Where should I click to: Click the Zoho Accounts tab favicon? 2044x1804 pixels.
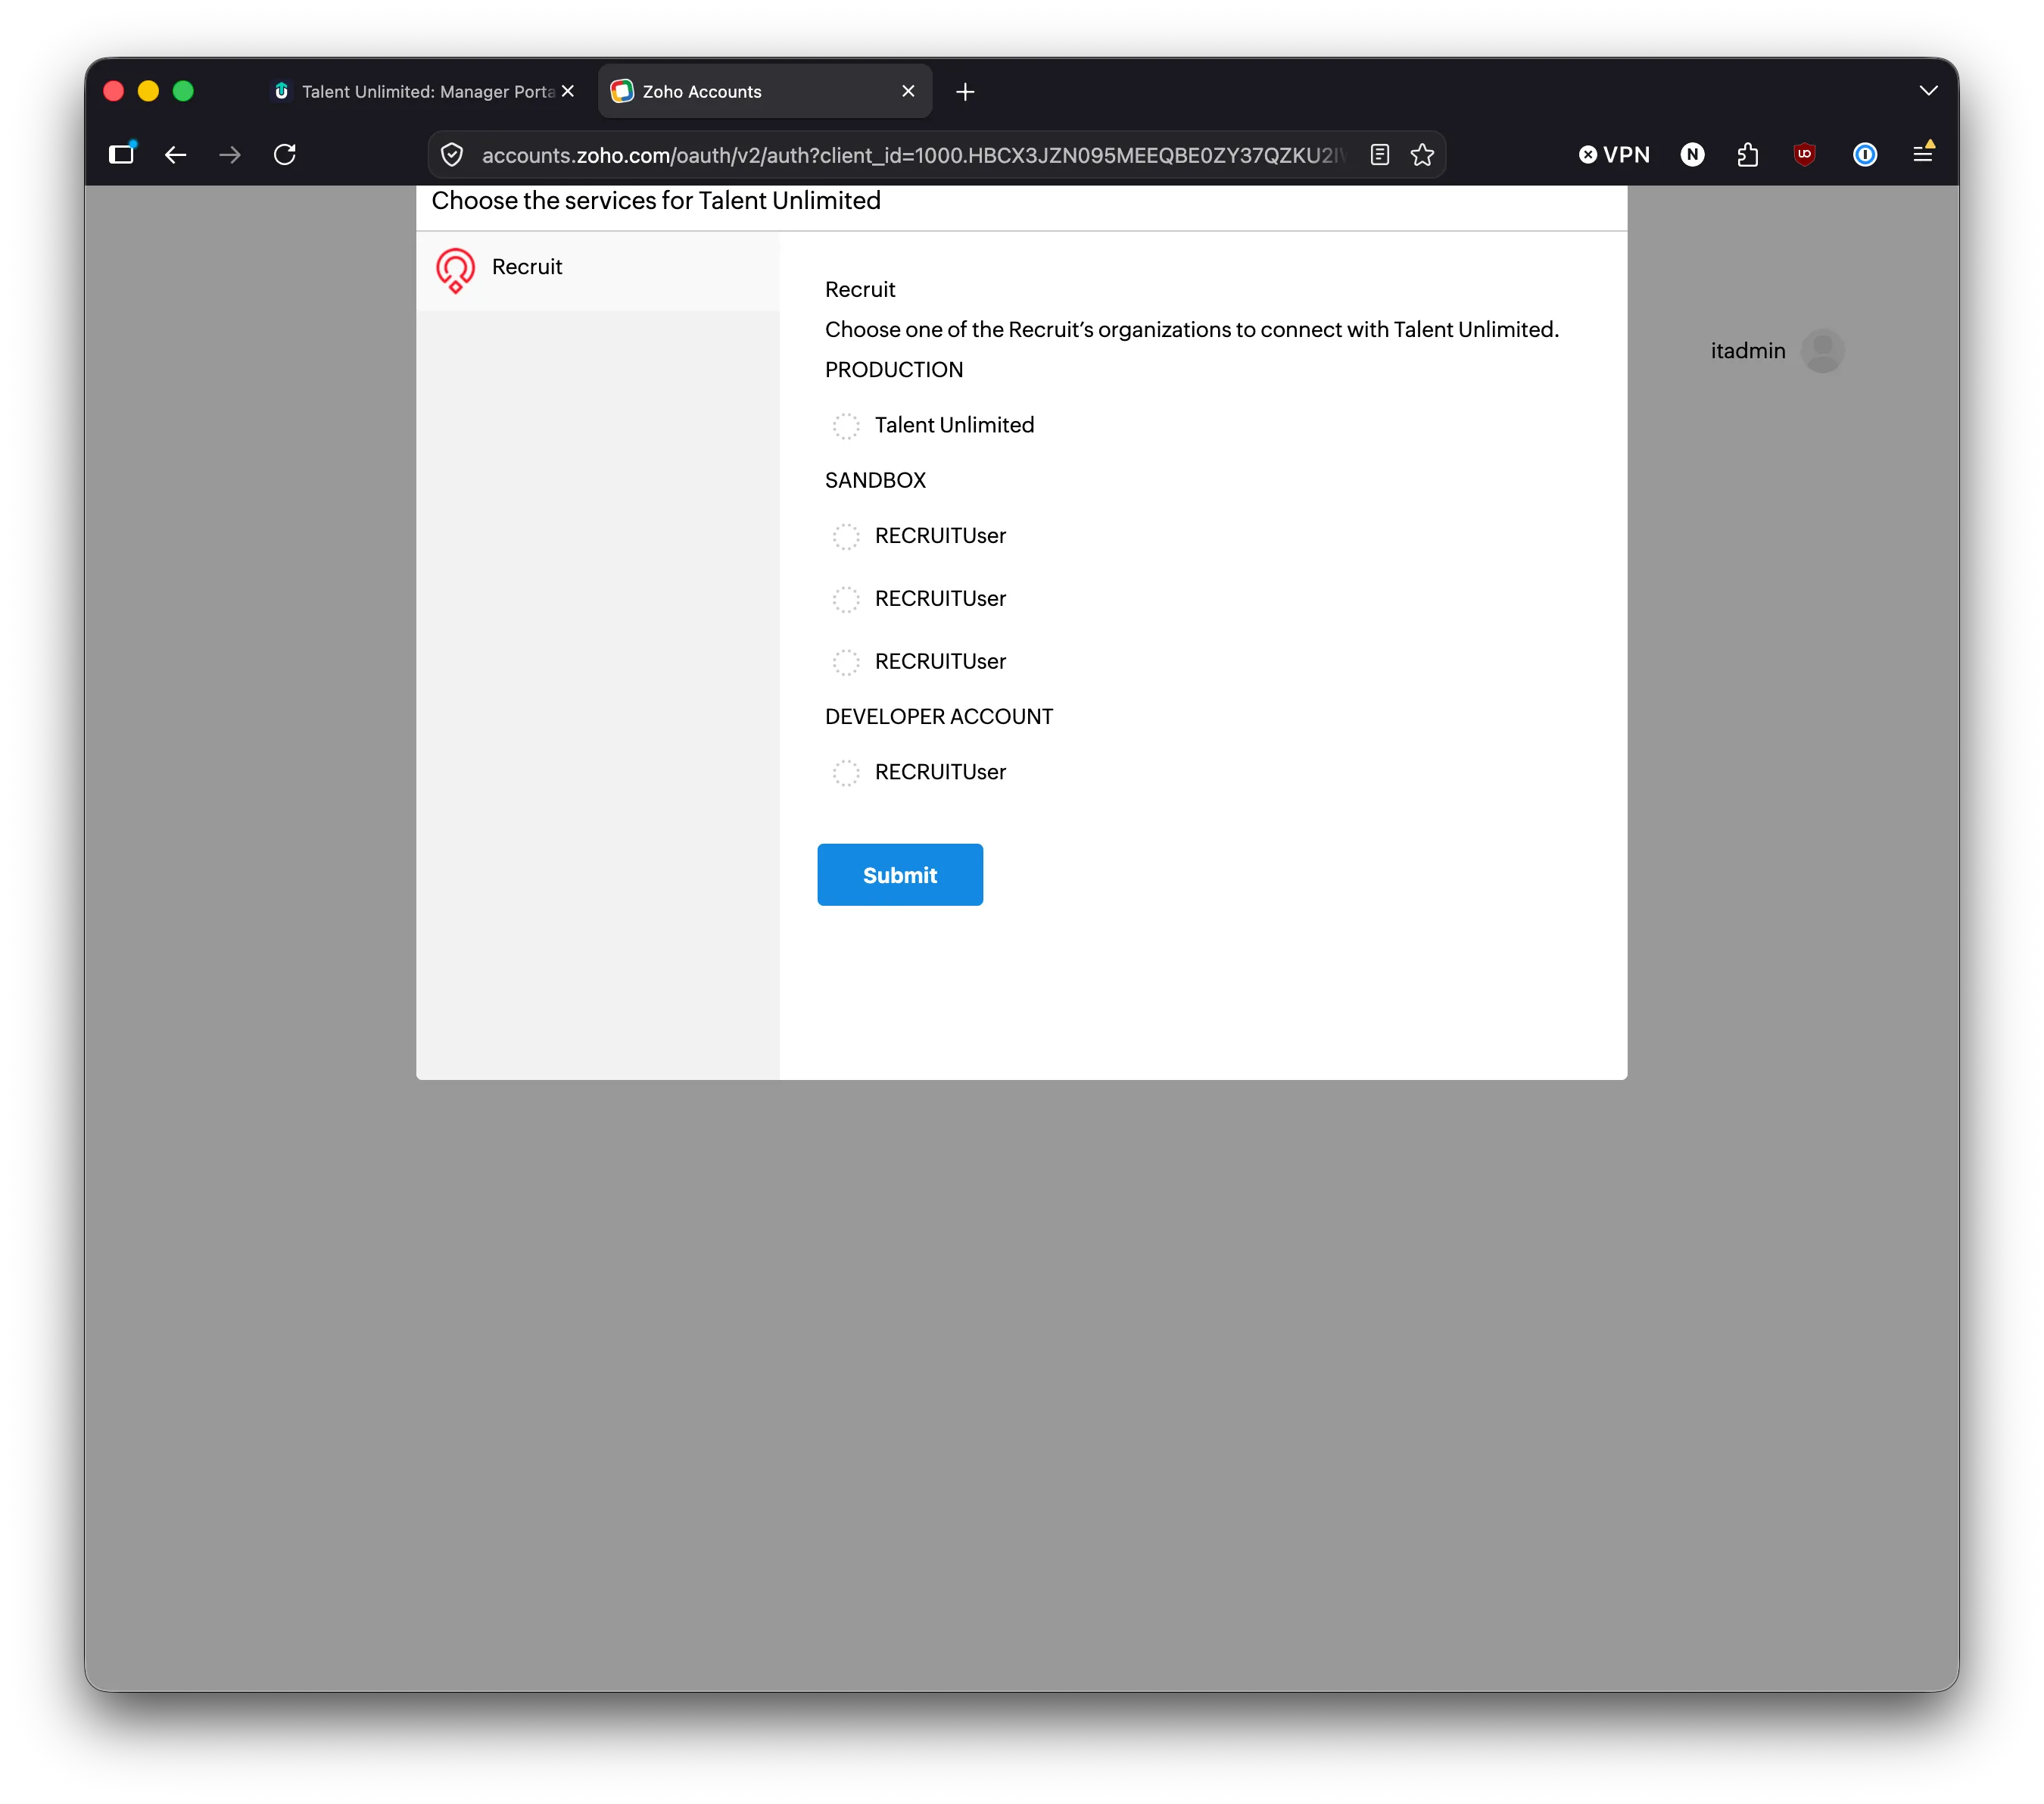[x=622, y=91]
